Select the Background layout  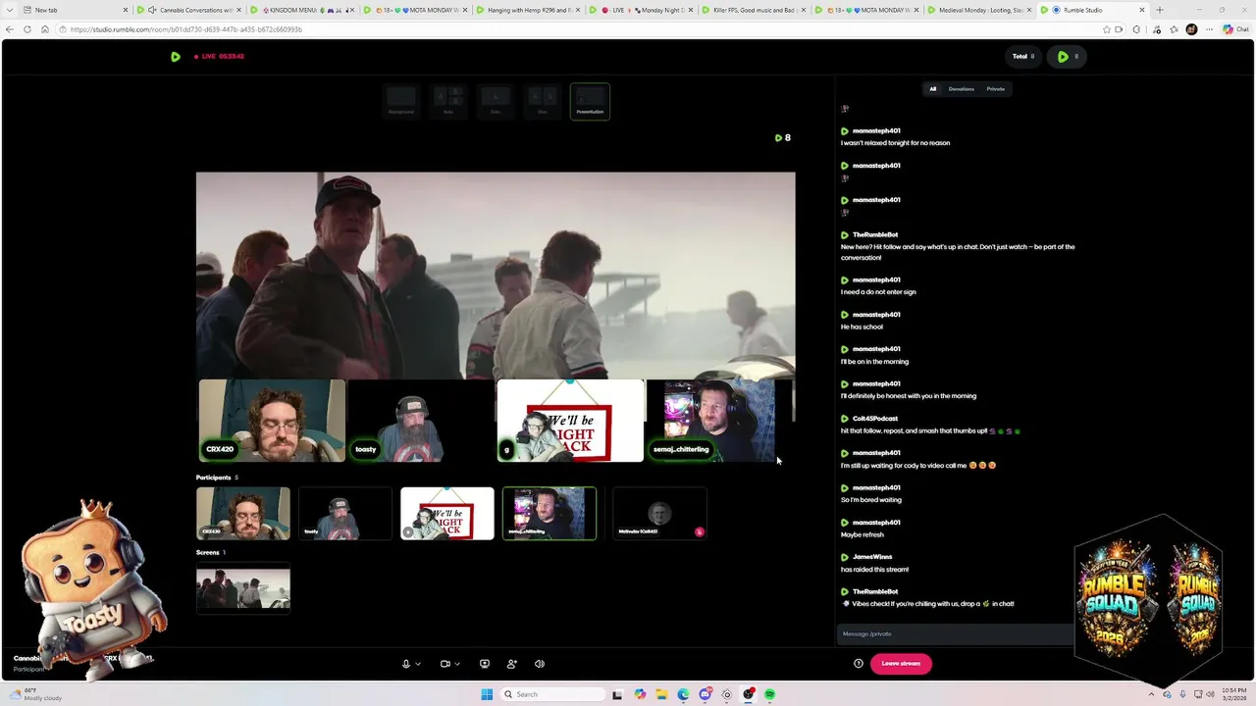(x=400, y=101)
